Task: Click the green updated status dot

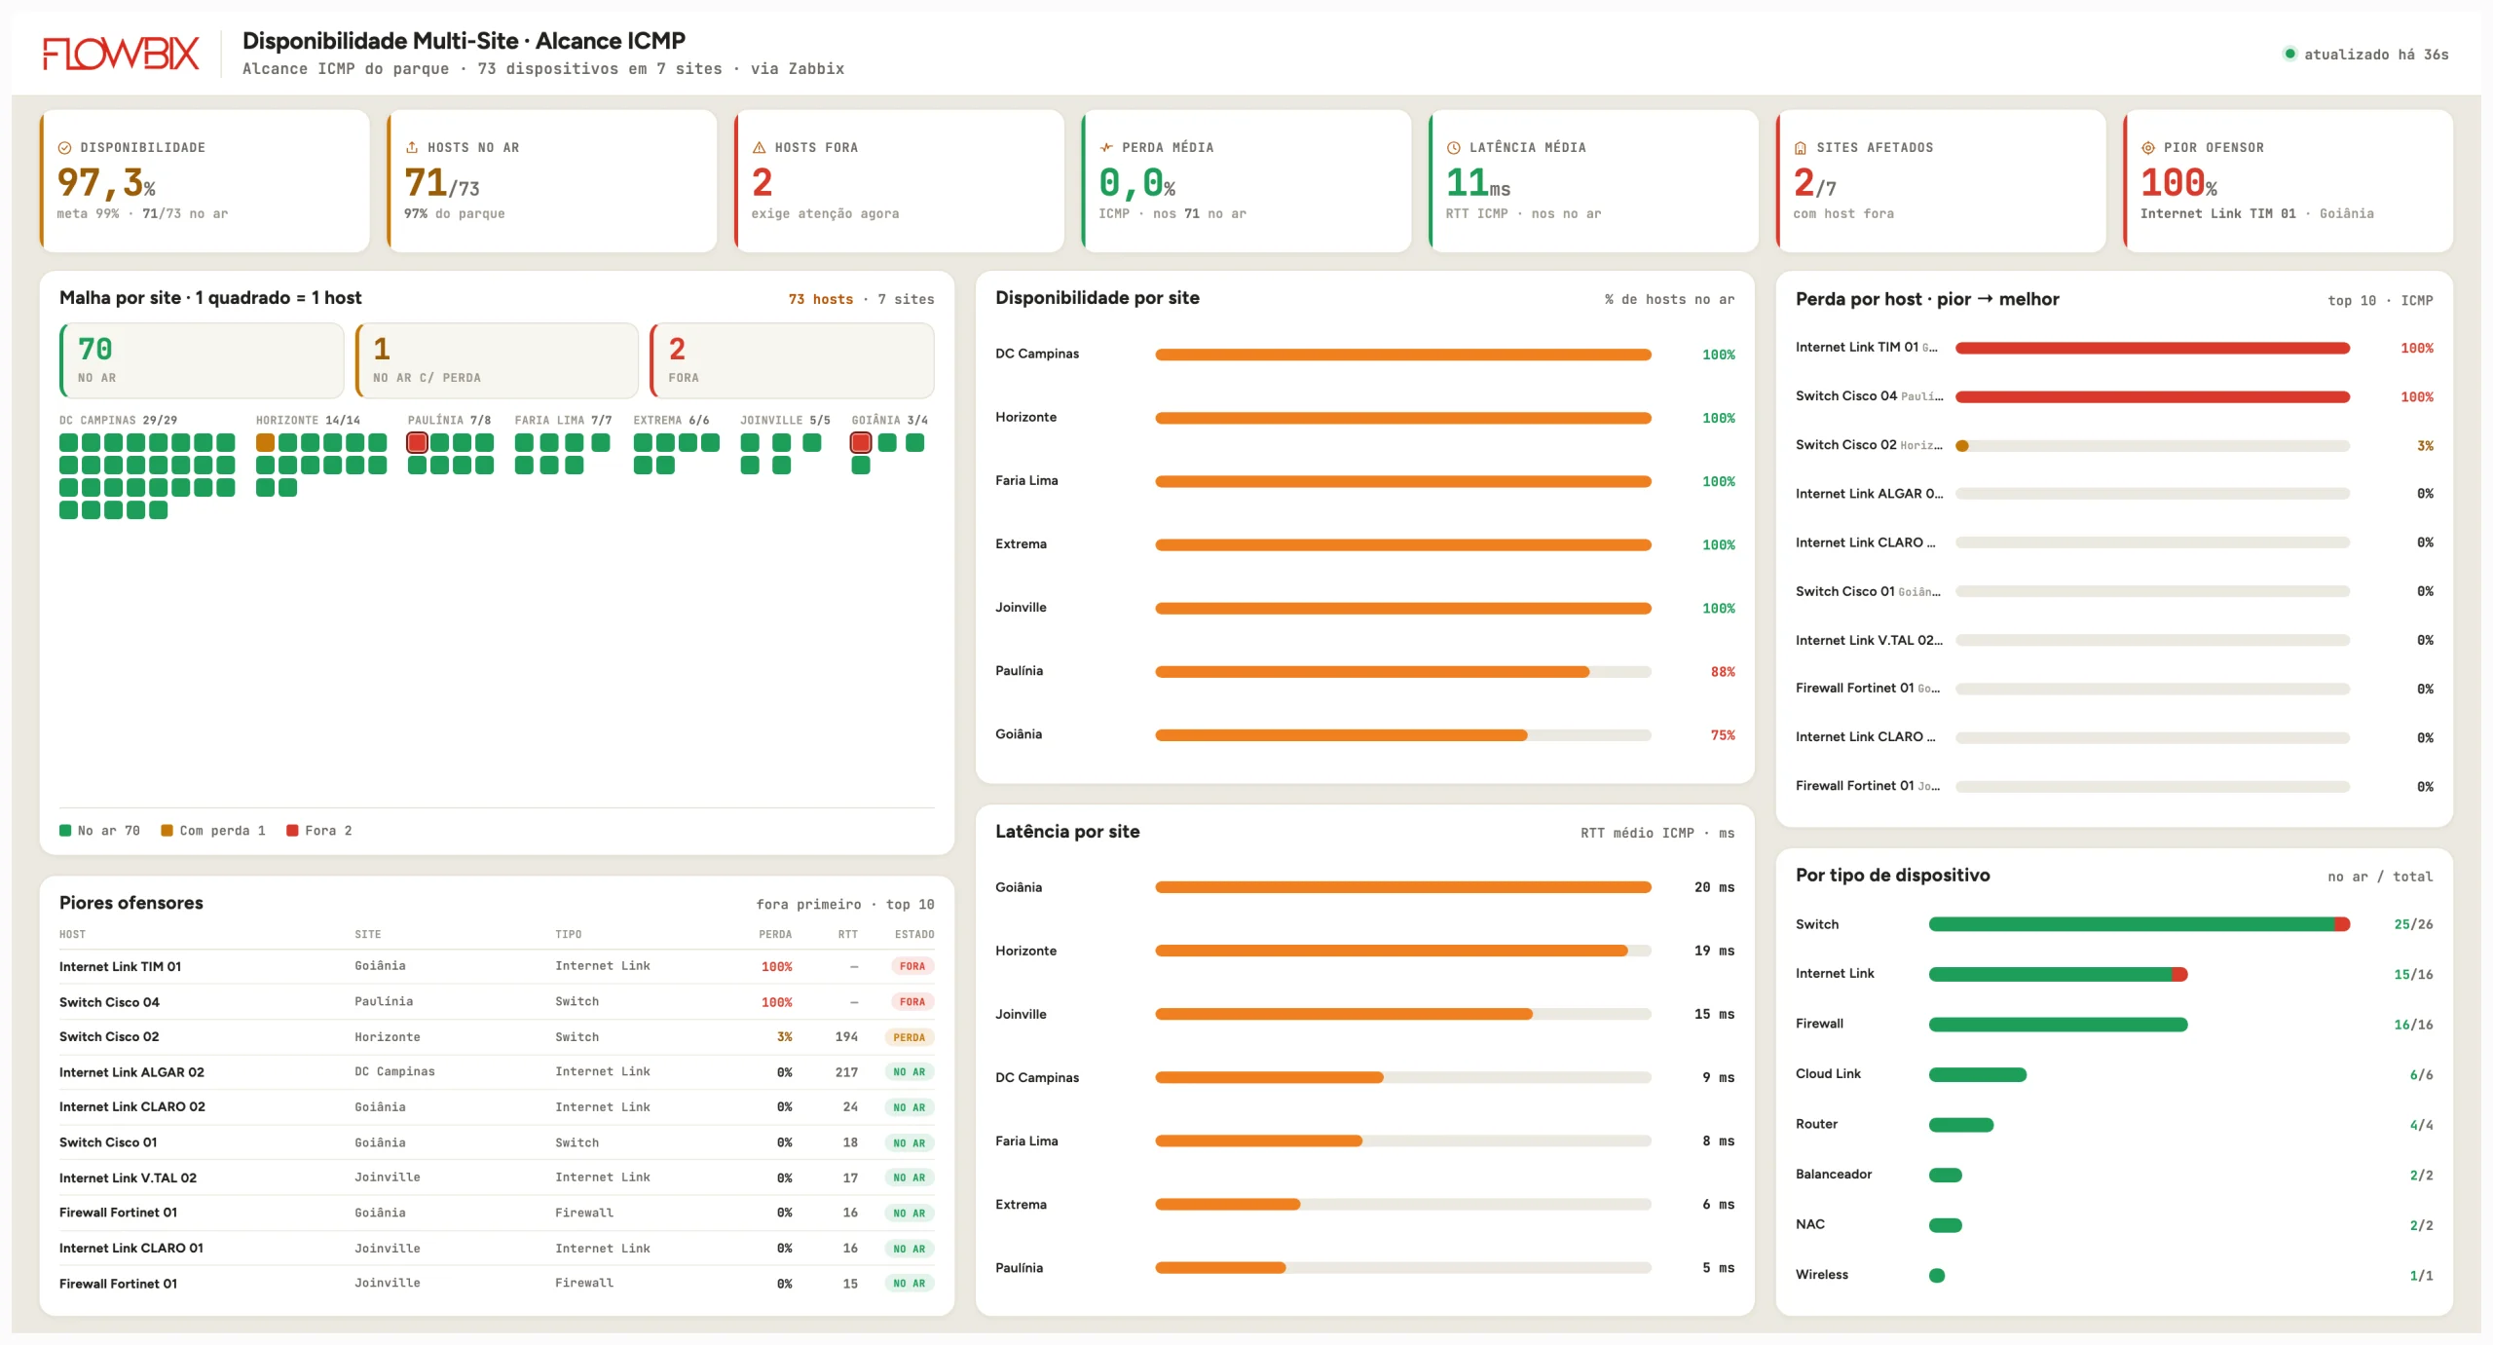Action: pos(2289,54)
